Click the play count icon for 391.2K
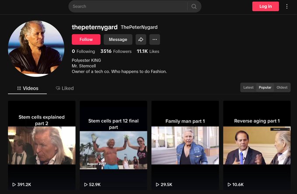297x194 pixels. [x=14, y=184]
